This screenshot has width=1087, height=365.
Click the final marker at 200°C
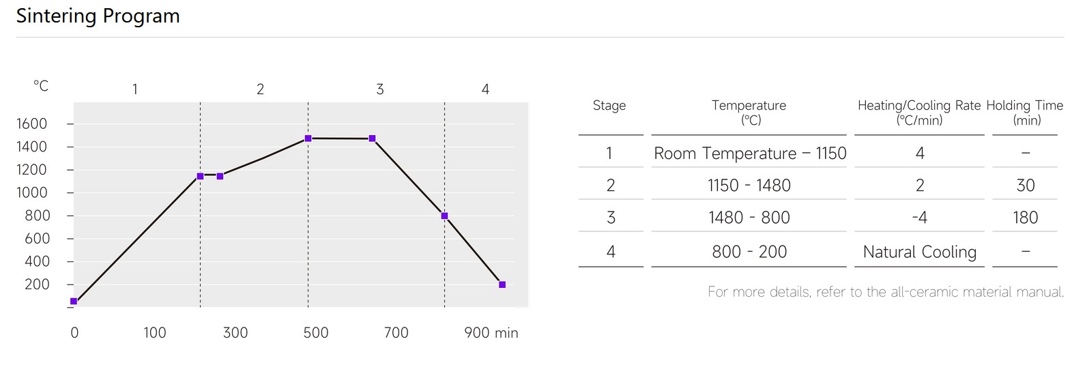(502, 284)
